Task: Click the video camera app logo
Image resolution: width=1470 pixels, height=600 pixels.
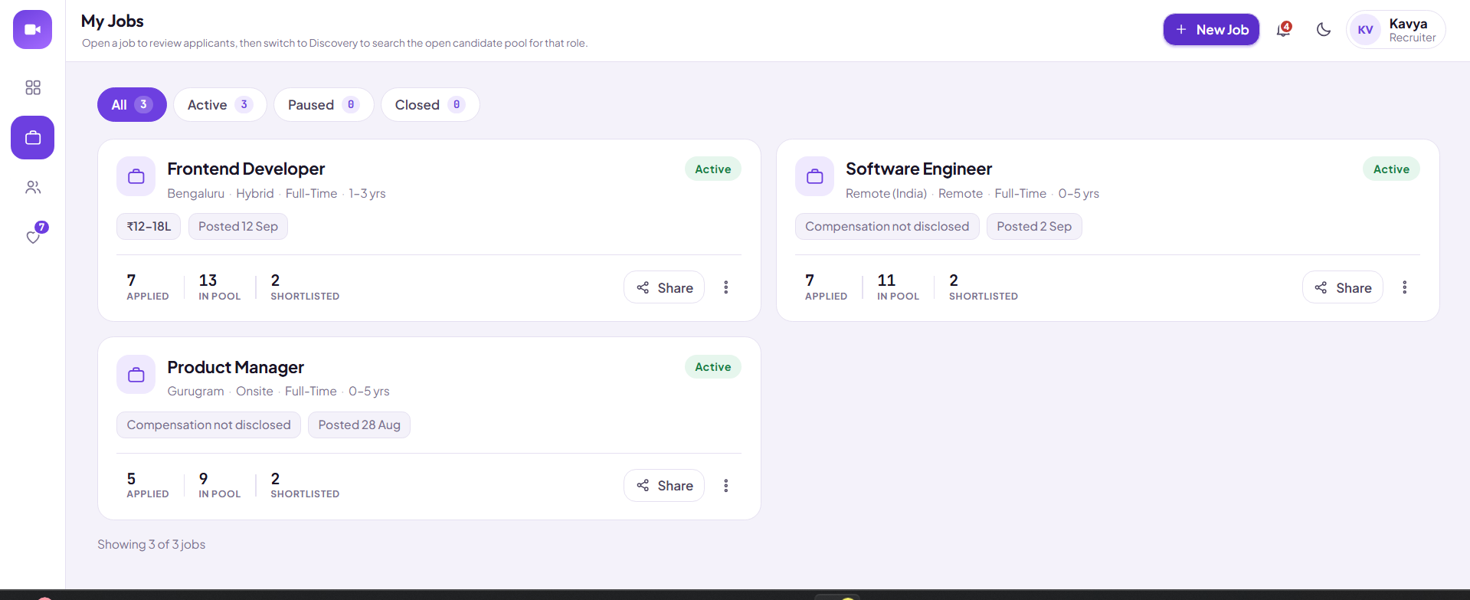Action: coord(32,30)
